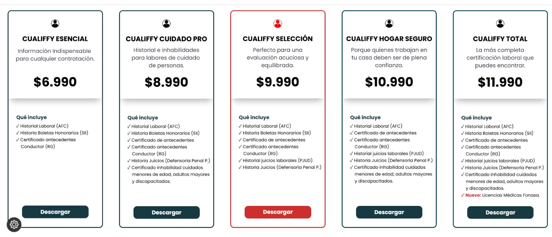Screen dimensions: 552x237
Task: Click the user icon above Cualiffy Esencial
Action: coord(55,23)
